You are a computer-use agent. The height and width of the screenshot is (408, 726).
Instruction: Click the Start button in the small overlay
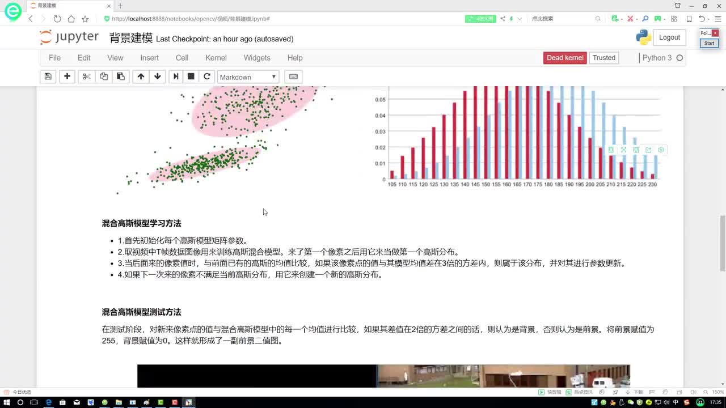point(709,43)
